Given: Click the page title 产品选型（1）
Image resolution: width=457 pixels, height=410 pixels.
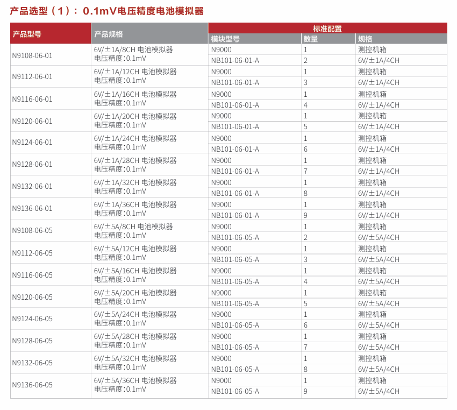Looking at the screenshot, I should pyautogui.click(x=106, y=11).
